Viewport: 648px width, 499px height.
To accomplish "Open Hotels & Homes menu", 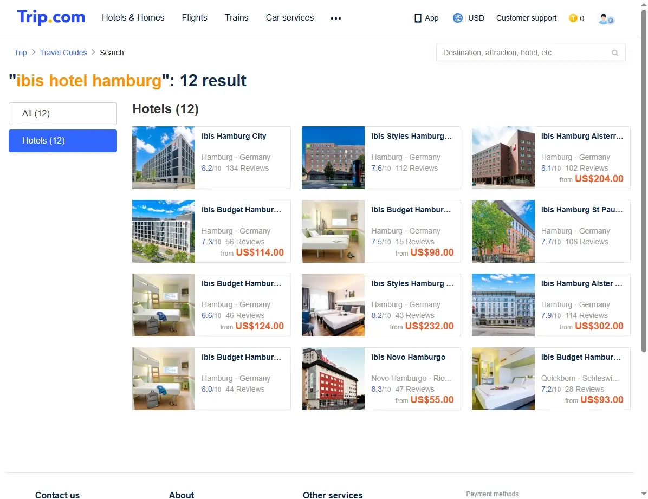I will pos(133,17).
